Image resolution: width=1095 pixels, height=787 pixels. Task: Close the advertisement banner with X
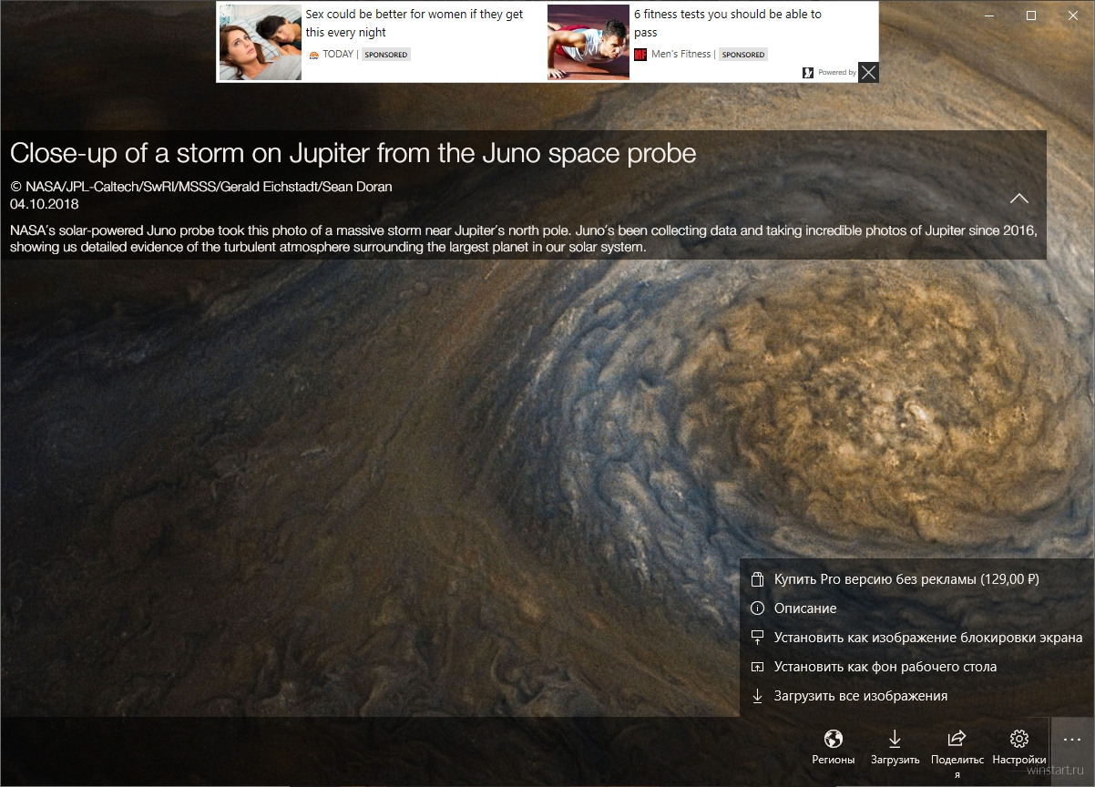[868, 72]
